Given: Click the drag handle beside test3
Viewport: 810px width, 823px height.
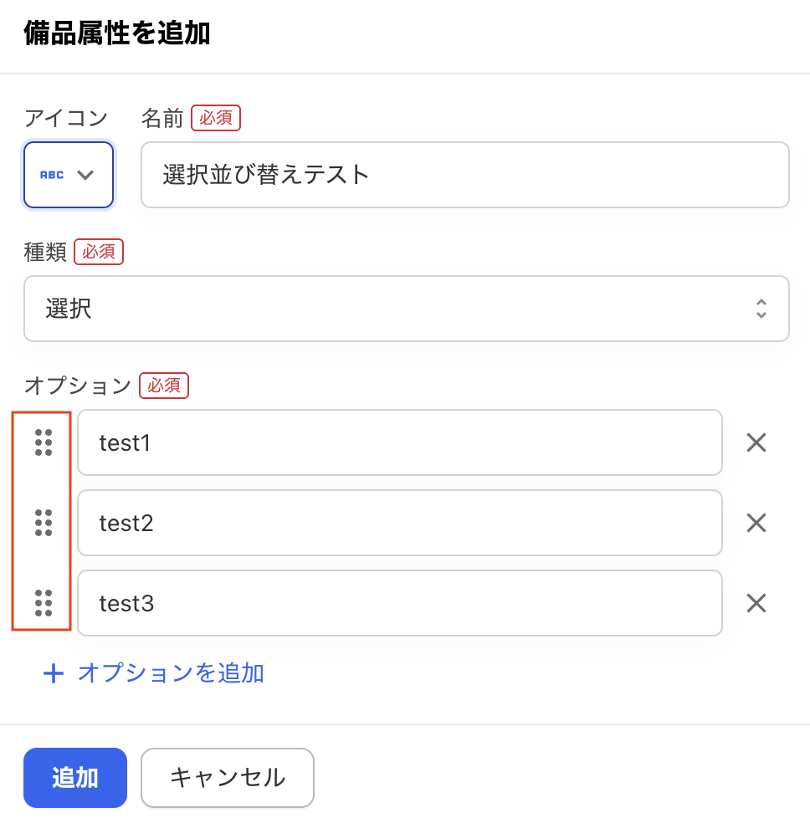Looking at the screenshot, I should (x=44, y=603).
